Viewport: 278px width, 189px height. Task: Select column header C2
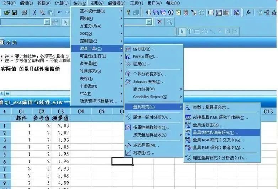tap(42, 112)
